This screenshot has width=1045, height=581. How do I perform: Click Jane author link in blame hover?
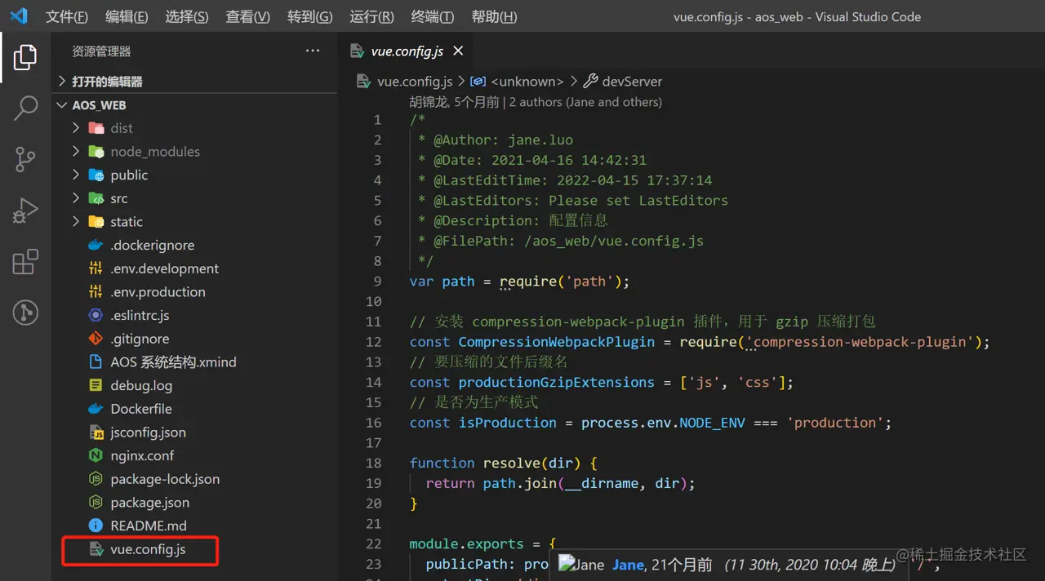(628, 565)
